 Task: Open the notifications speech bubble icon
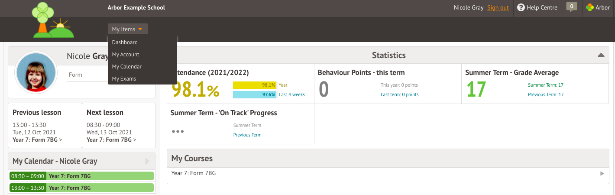pos(572,7)
